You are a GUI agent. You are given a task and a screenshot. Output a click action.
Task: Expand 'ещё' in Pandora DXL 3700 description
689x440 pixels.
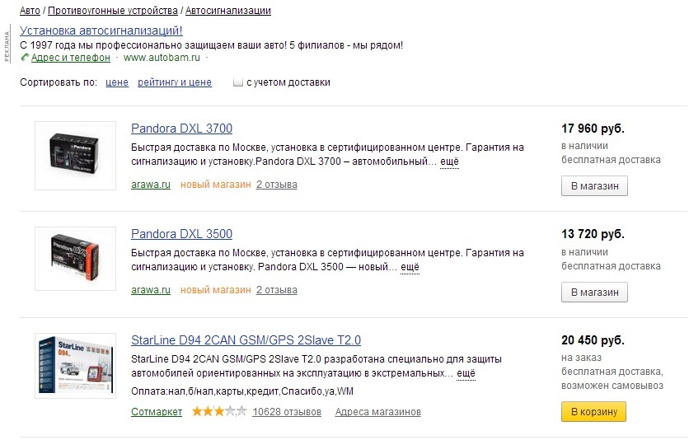point(449,161)
